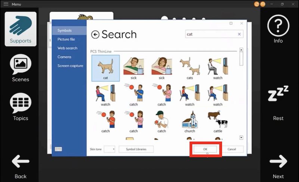Open the Skin tone dropdown
The height and width of the screenshot is (182, 299).
110,149
